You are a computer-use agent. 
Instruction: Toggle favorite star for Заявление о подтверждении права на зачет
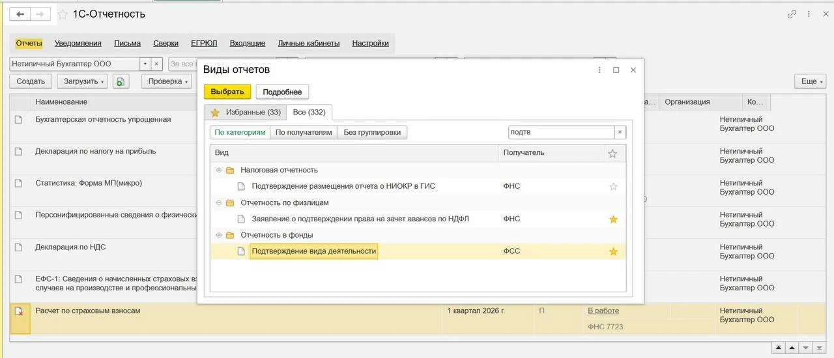pyautogui.click(x=613, y=219)
